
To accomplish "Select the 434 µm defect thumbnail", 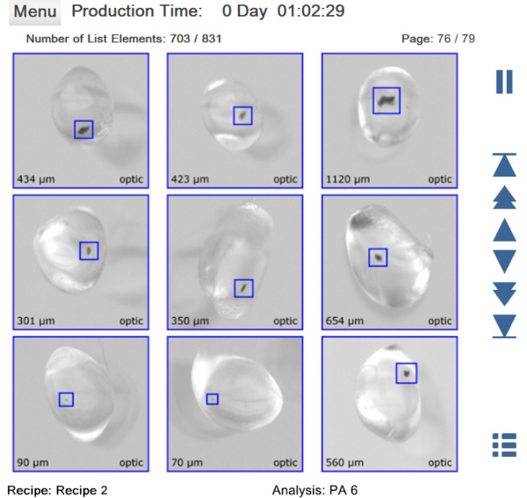I will [81, 120].
